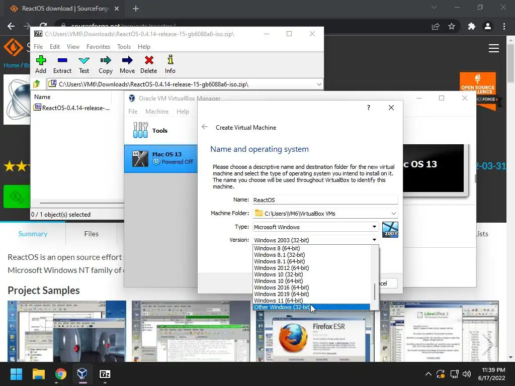The image size is (515, 386).
Task: Choose Windows 2012 (64-bit) from the list
Action: pos(311,268)
